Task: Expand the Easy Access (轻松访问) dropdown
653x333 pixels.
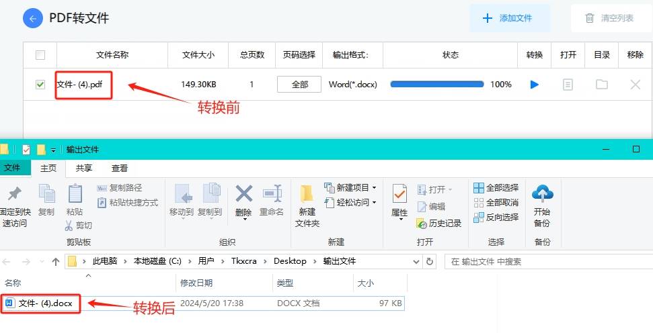Action: pos(374,202)
